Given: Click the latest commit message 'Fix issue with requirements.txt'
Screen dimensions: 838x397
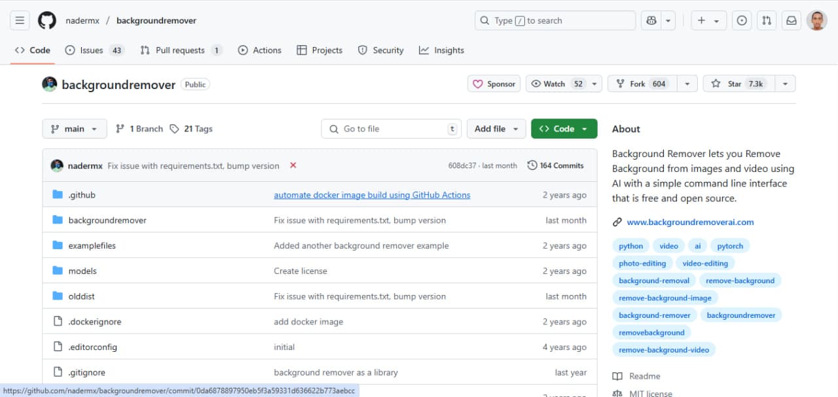Looking at the screenshot, I should tap(193, 165).
